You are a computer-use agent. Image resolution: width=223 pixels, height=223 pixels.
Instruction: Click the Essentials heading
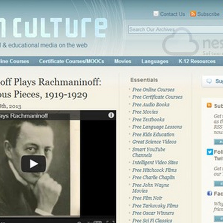[x=144, y=80]
